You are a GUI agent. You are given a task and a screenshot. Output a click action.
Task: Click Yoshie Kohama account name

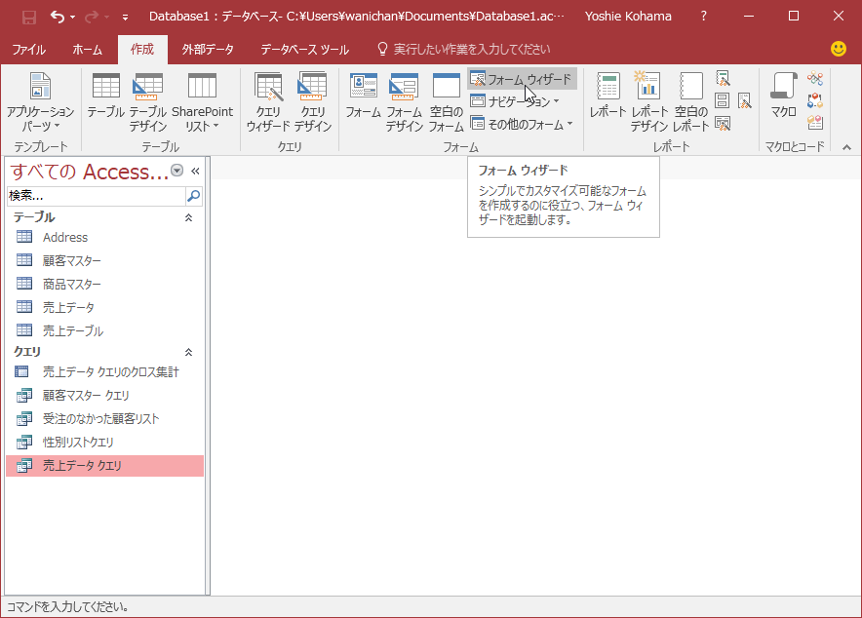pos(628,17)
